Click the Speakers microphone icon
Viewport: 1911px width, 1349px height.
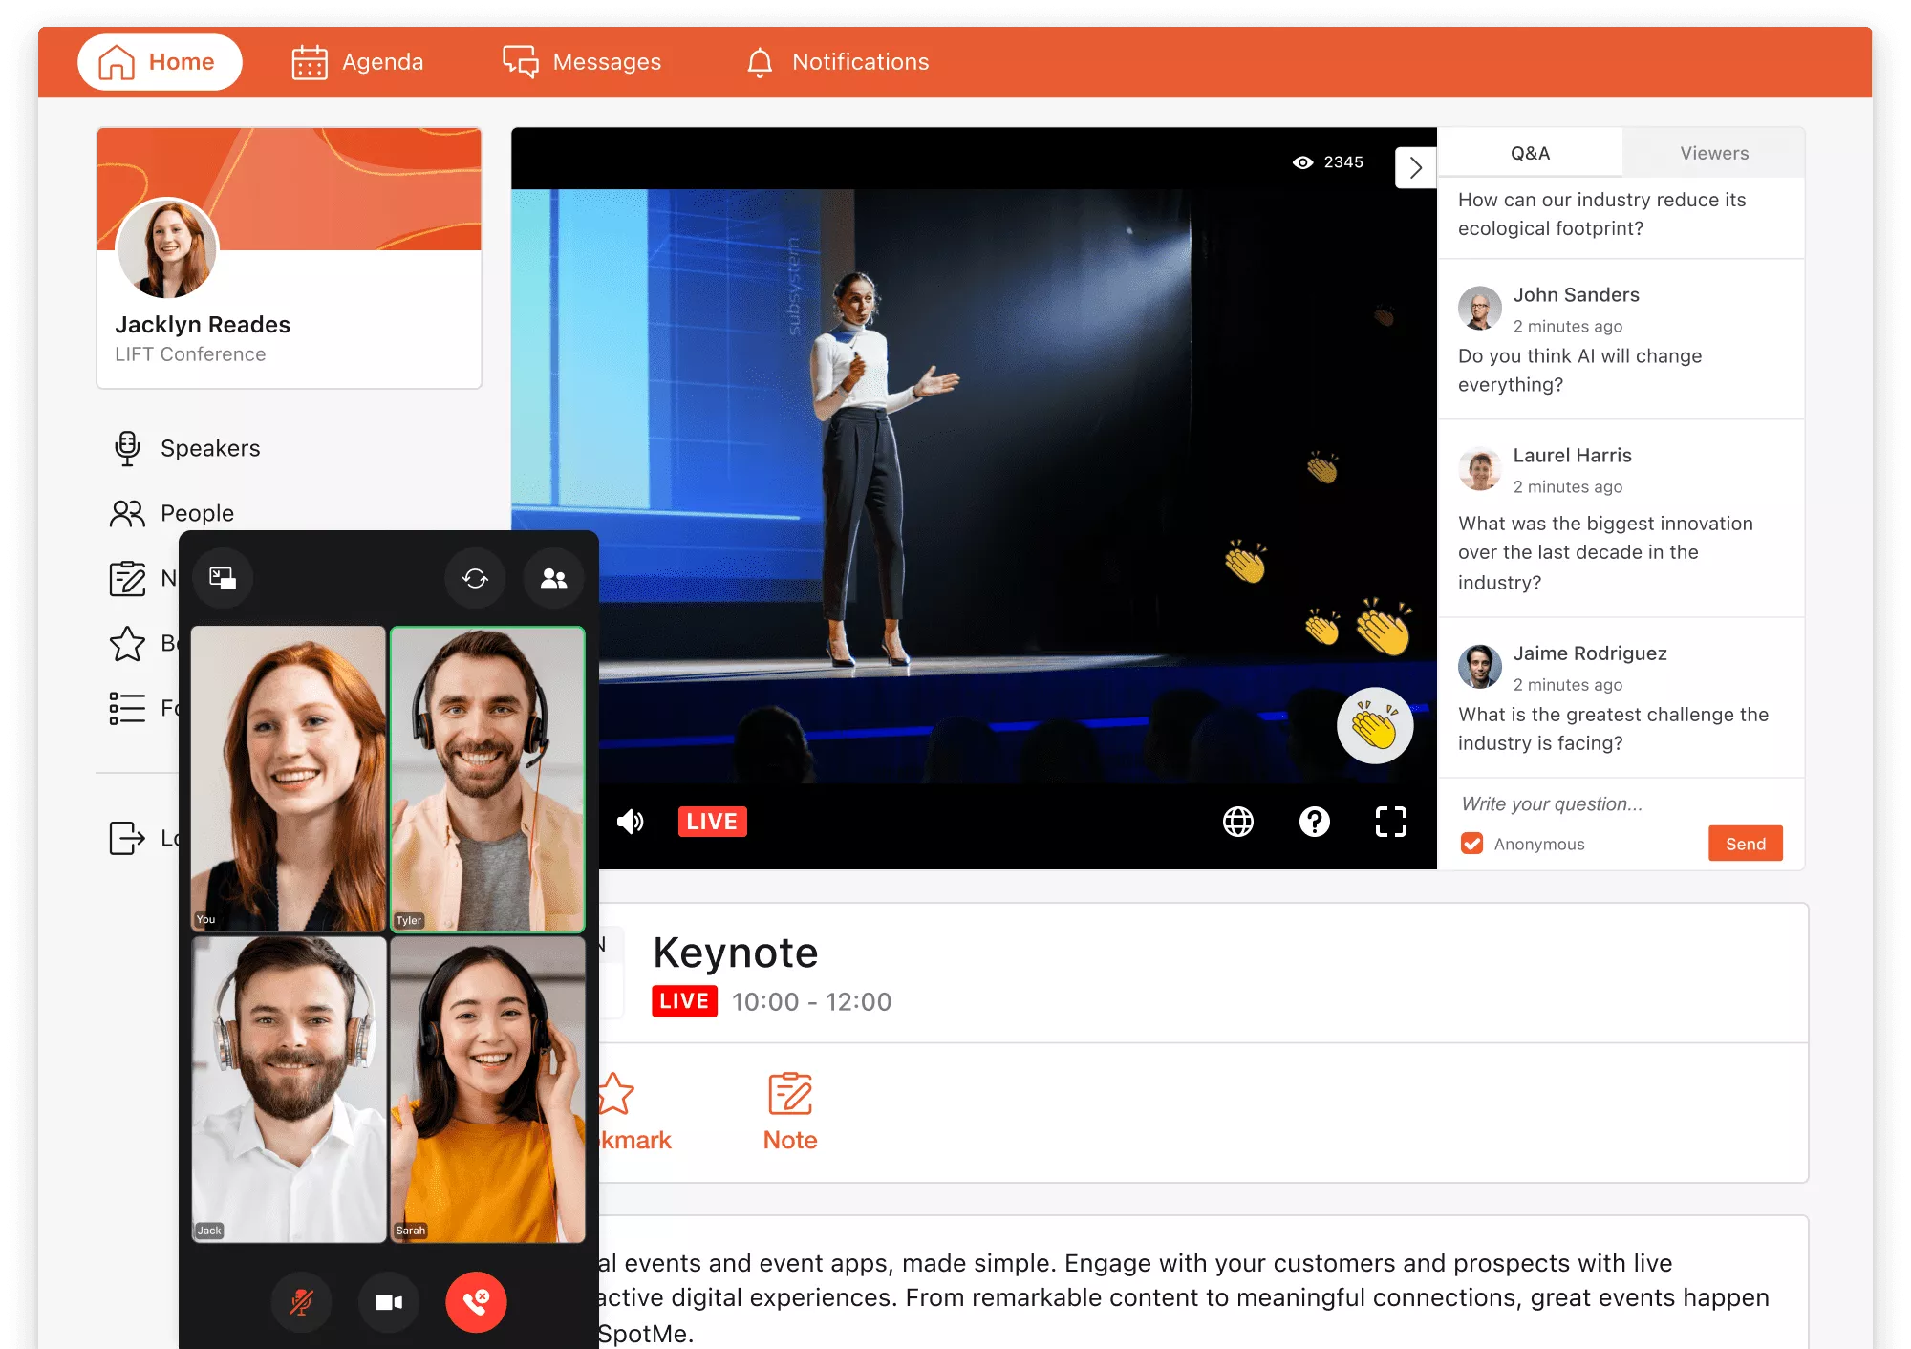(127, 448)
